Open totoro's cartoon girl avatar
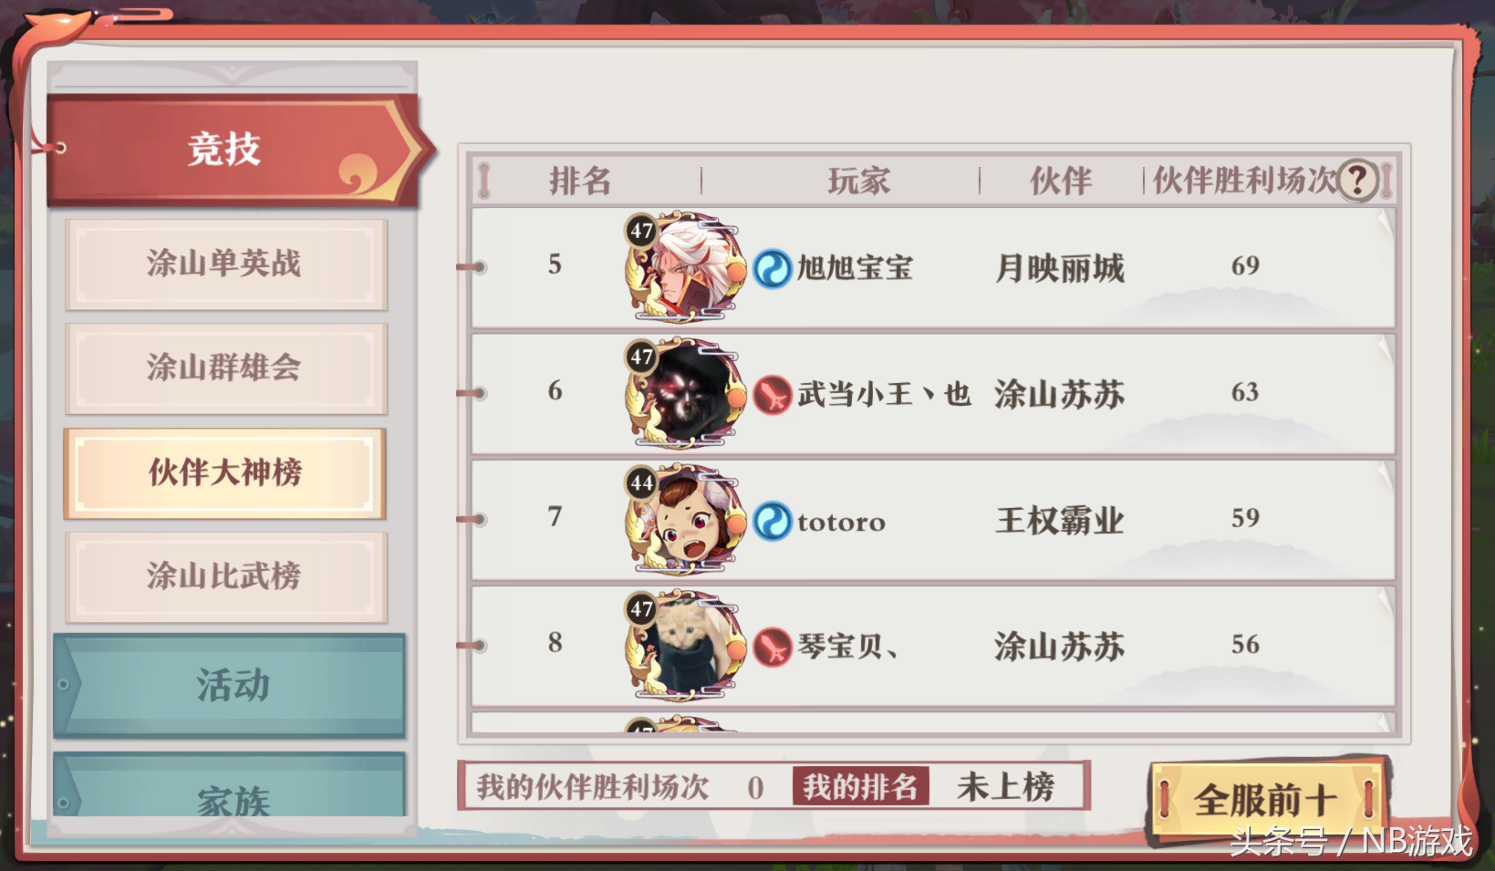 click(684, 519)
